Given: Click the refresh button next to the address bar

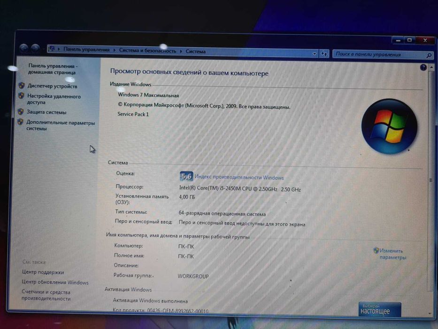Looking at the screenshot, I should (324, 54).
